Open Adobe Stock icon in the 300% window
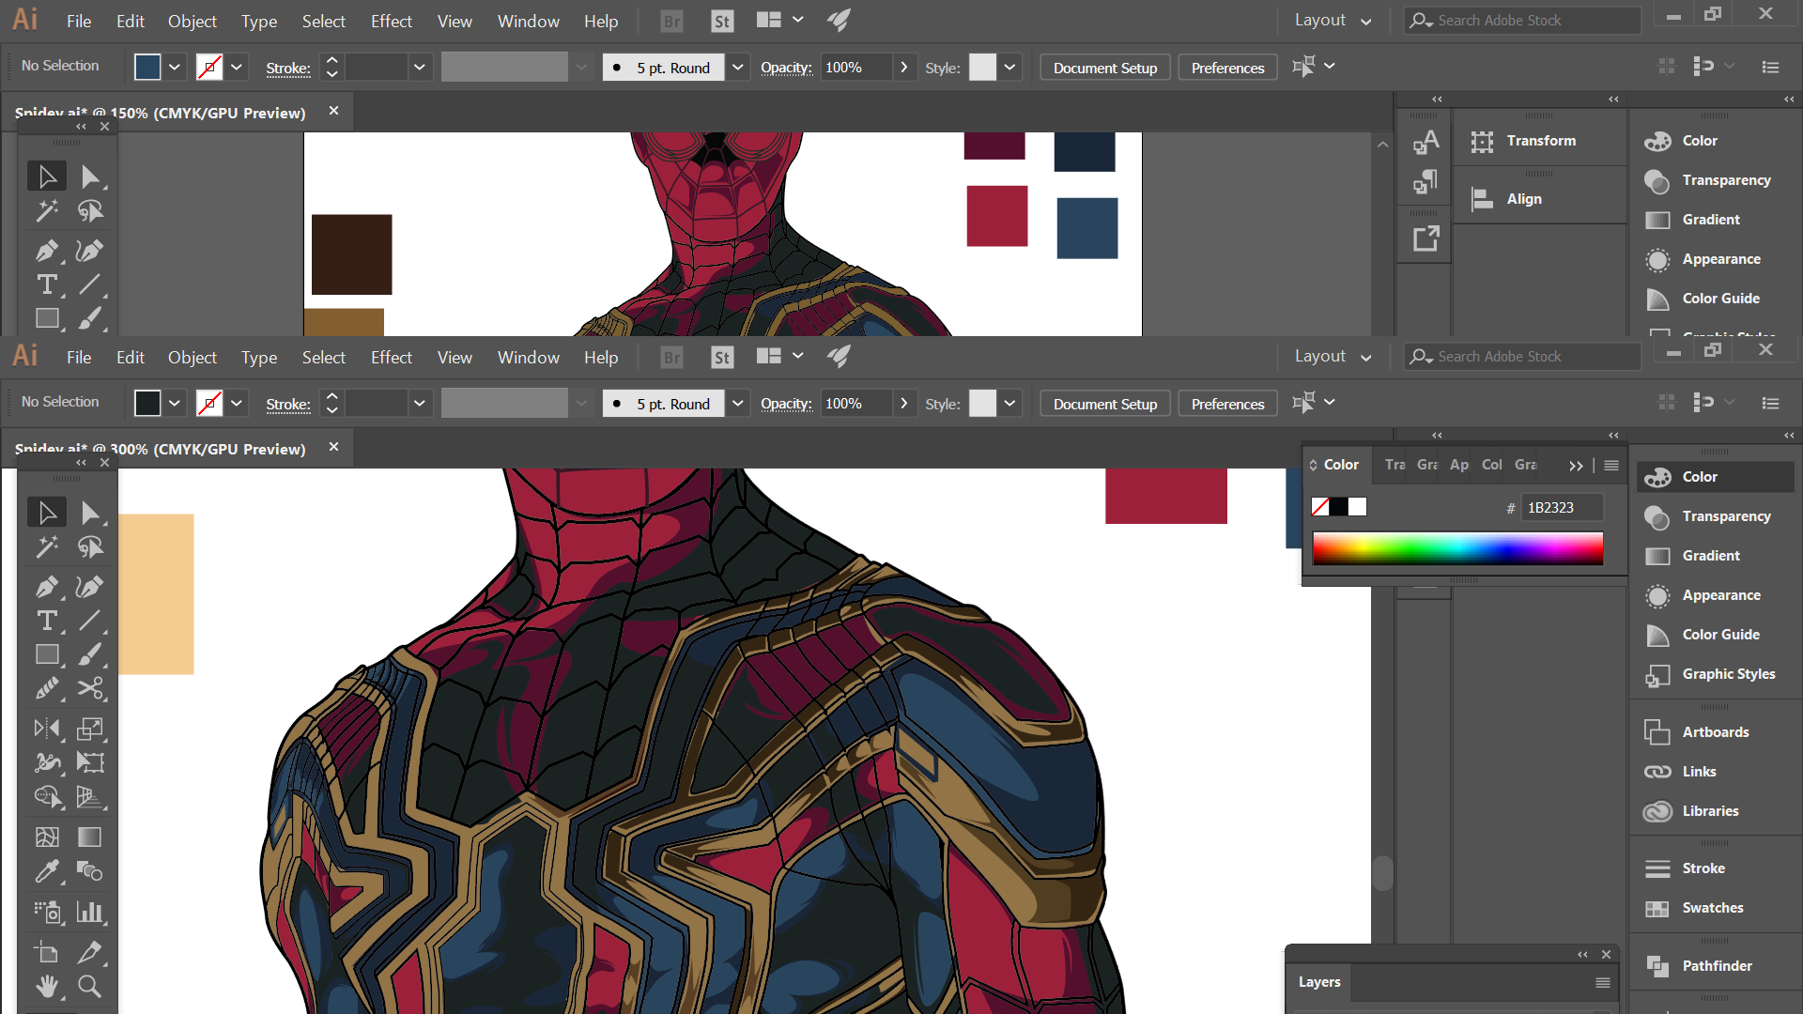This screenshot has height=1014, width=1803. pos(721,358)
